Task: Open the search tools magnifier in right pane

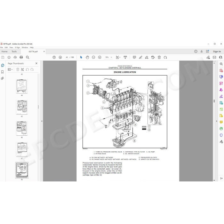Action: [221, 64]
